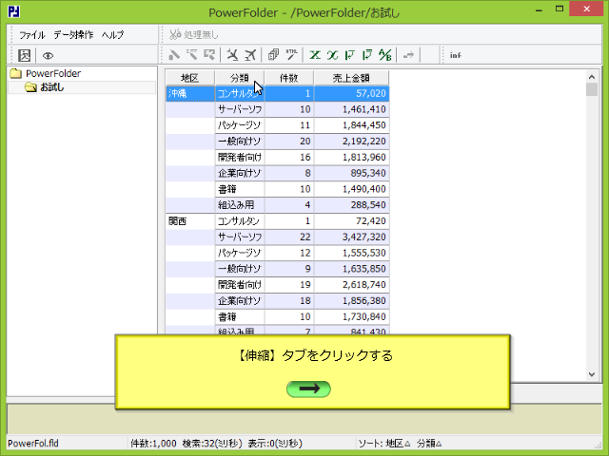609x456 pixels.
Task: Click the amount cell 1,813,960
Action: [x=351, y=157]
